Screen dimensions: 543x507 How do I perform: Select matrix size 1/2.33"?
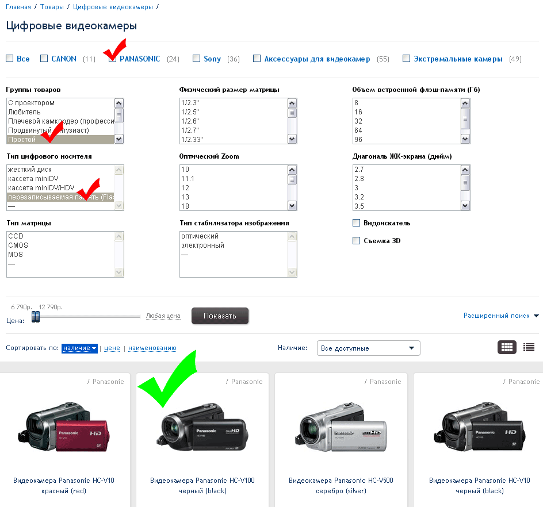pos(234,140)
